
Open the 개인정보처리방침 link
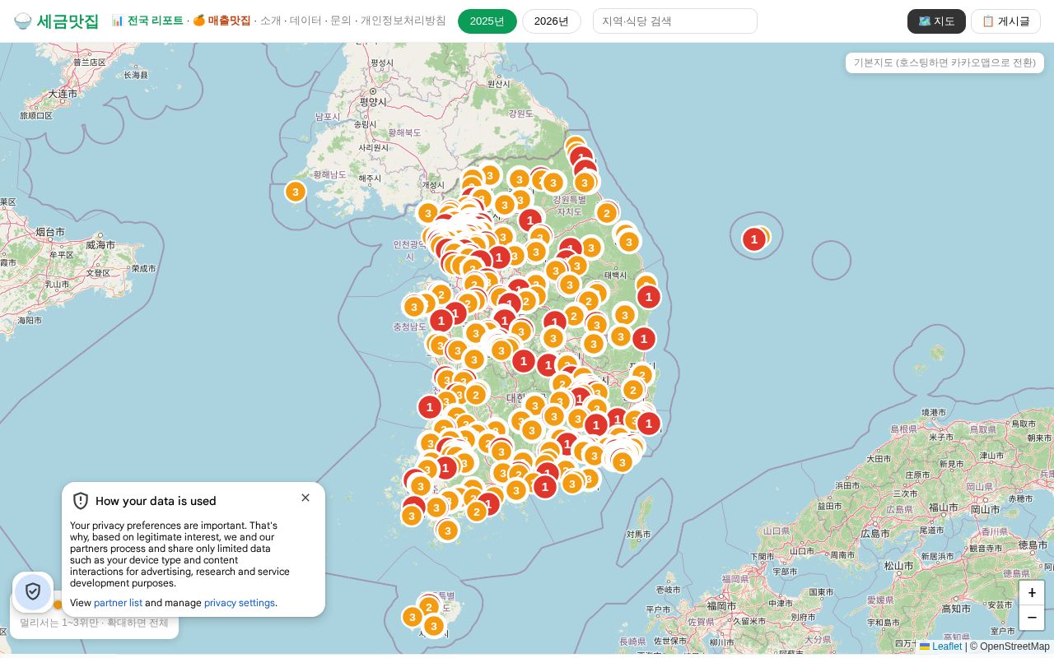[403, 21]
